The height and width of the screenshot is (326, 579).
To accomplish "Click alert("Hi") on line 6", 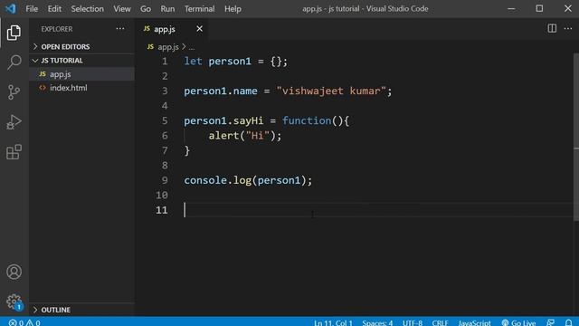I will 245,136.
